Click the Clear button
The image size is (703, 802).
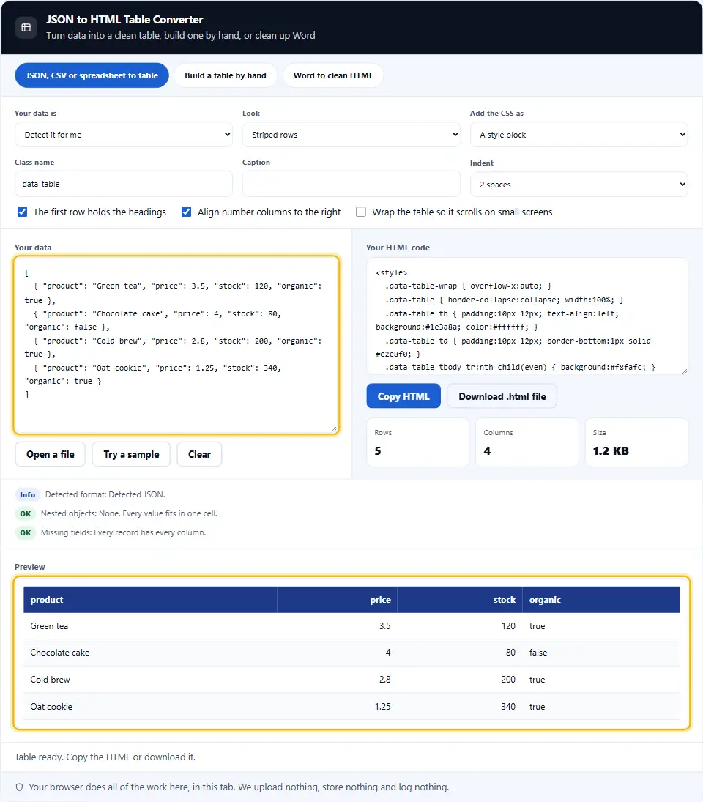point(199,454)
